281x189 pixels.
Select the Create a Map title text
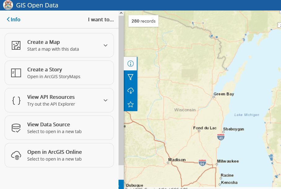point(44,42)
